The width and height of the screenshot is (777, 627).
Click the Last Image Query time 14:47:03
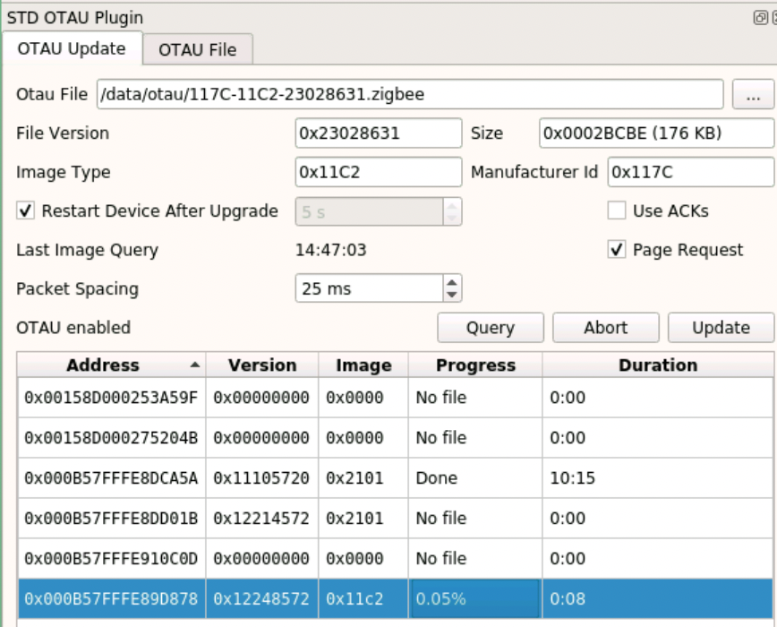pyautogui.click(x=330, y=250)
